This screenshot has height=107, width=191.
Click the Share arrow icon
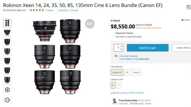182,20
